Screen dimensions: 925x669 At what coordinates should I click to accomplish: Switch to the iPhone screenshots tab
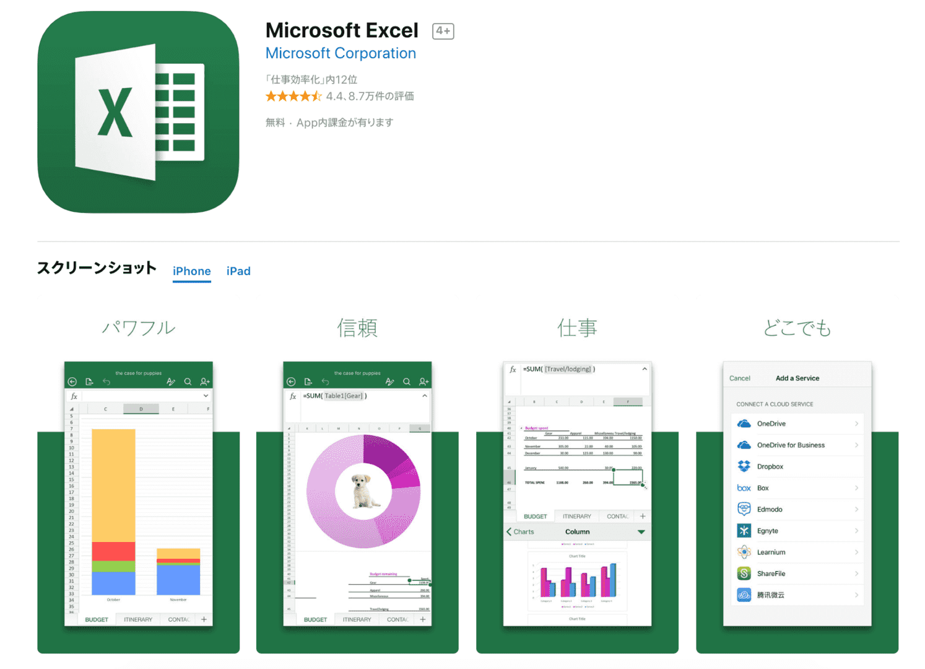(192, 271)
